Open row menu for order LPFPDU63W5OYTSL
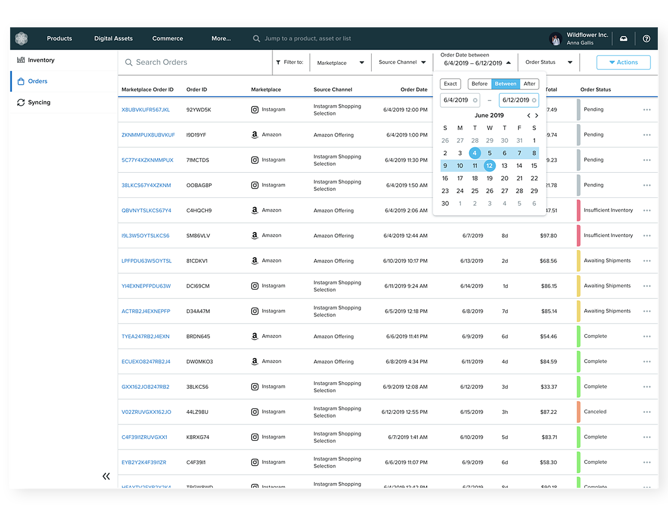This screenshot has height=530, width=668. (x=647, y=261)
